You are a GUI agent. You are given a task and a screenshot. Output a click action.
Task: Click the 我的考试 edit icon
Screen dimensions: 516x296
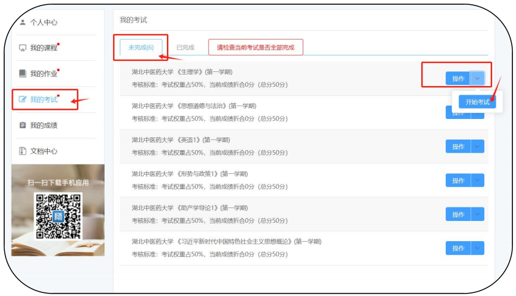(x=23, y=99)
